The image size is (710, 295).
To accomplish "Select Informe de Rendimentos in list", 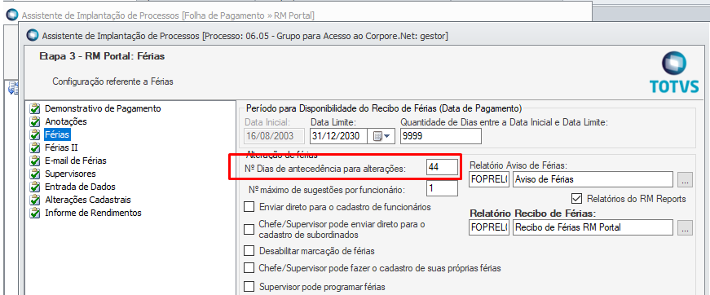I will pyautogui.click(x=93, y=214).
